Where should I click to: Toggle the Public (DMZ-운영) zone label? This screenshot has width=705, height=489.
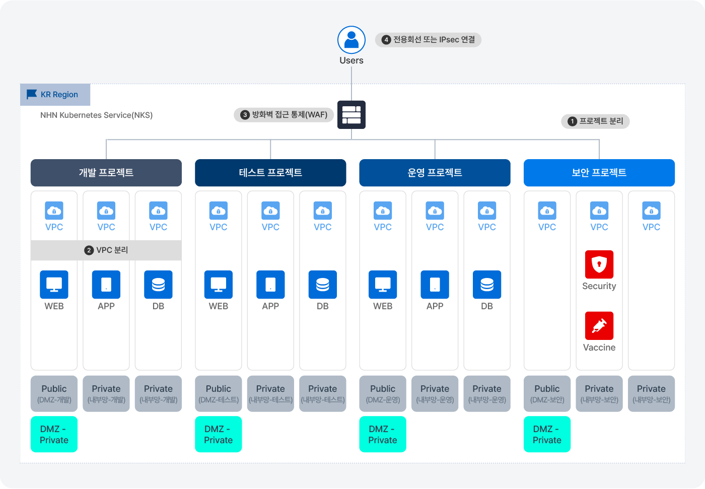click(x=383, y=393)
